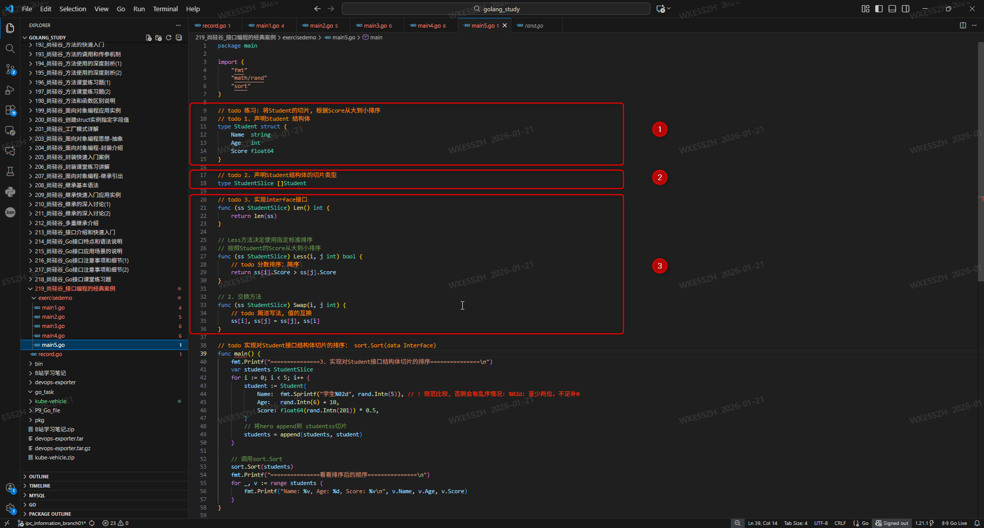Screen dimensions: 984x528
Task: Expand the devops-exporter folder
Action: click(x=104, y=382)
